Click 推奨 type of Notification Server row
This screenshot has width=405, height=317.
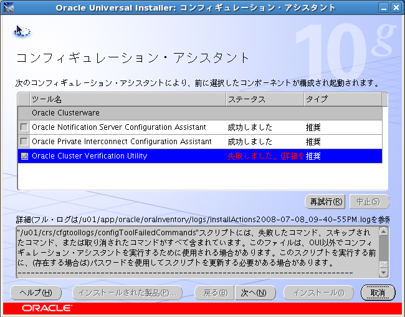click(313, 127)
